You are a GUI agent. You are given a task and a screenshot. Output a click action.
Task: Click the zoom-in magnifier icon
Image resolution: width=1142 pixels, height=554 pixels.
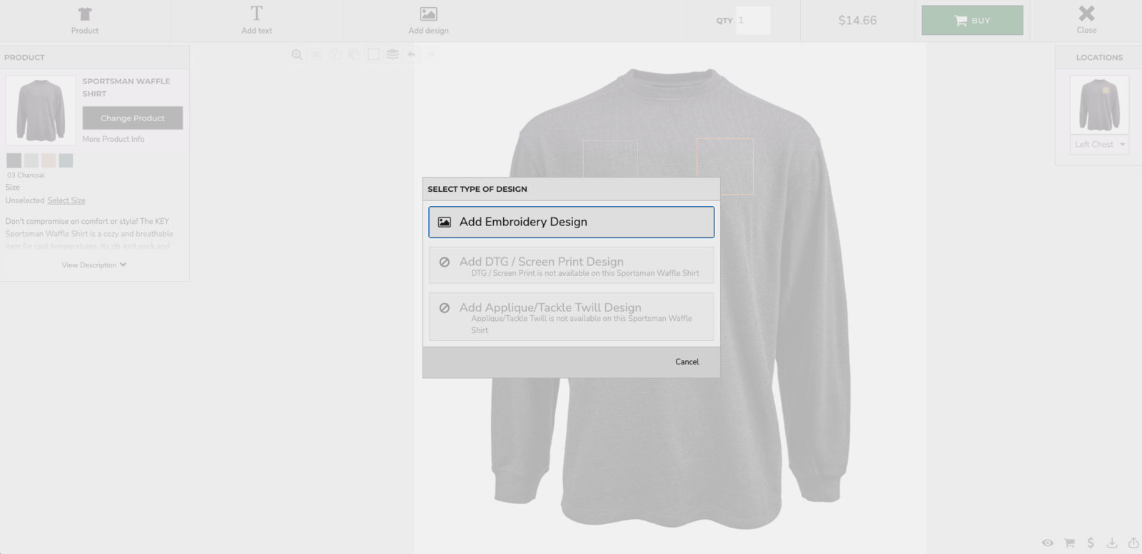coord(297,54)
